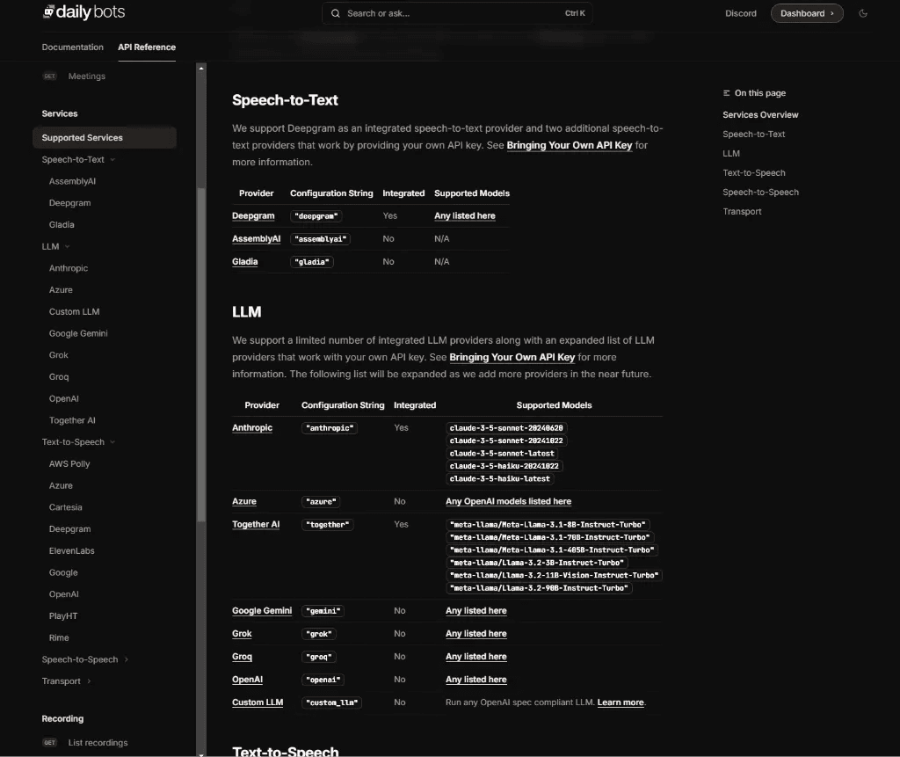This screenshot has height=757, width=900.
Task: Collapse the Speech-to-Text sidebar section
Action: click(112, 160)
